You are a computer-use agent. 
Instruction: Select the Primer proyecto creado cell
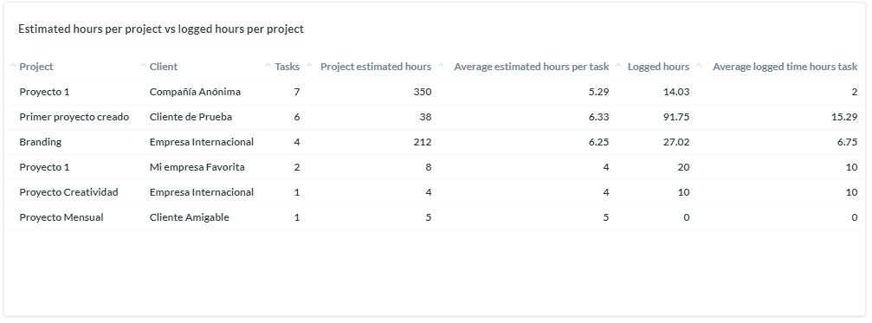coord(74,117)
